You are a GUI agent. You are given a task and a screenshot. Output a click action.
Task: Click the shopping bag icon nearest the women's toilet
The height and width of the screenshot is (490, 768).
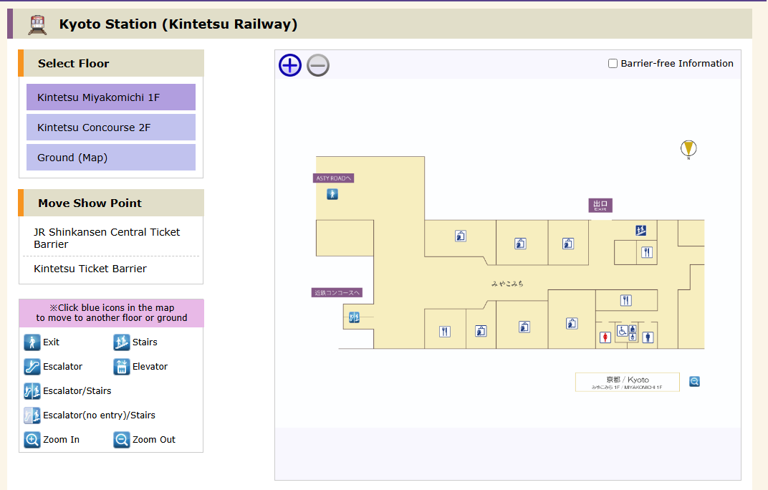(572, 323)
